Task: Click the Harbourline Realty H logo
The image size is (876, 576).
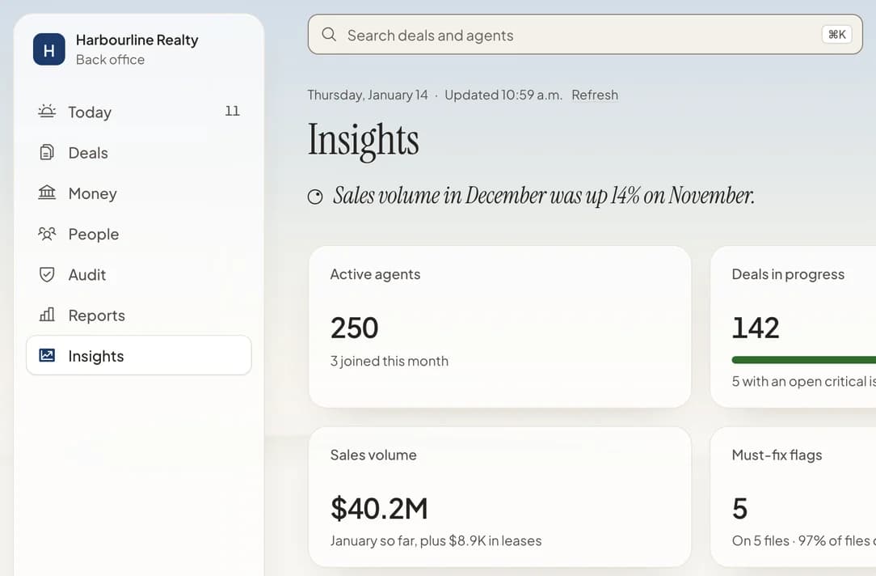Action: [x=49, y=49]
